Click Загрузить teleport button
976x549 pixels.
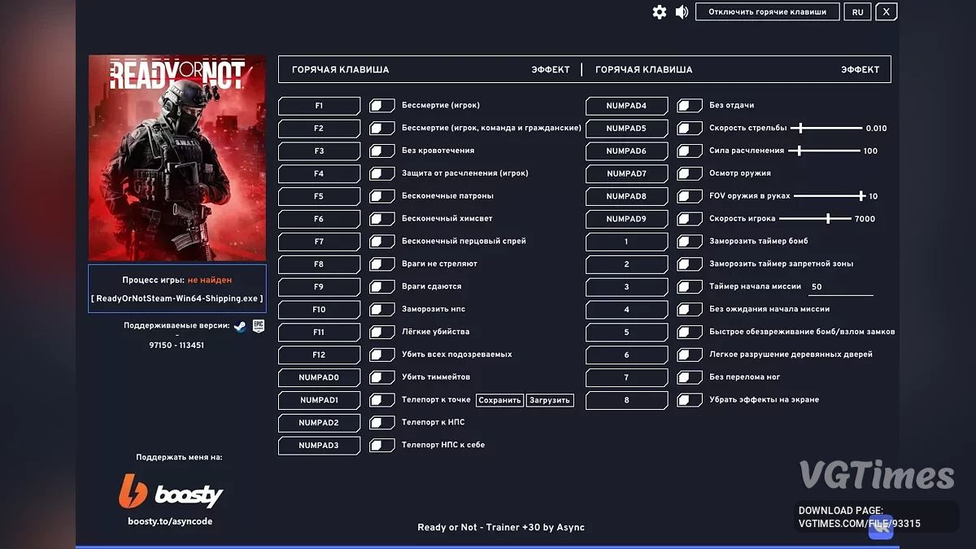(x=550, y=400)
